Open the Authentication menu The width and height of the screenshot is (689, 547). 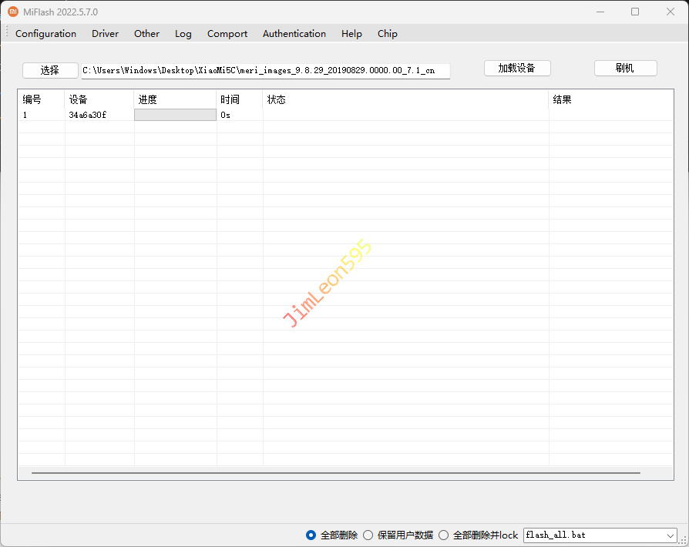(294, 34)
